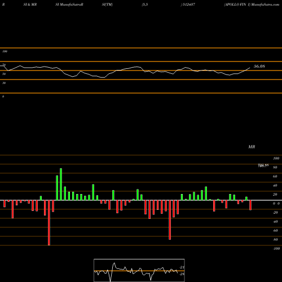Select the longest red bar reaching -100
Image resolution: width=282 pixels, height=282 pixels.
point(49,223)
